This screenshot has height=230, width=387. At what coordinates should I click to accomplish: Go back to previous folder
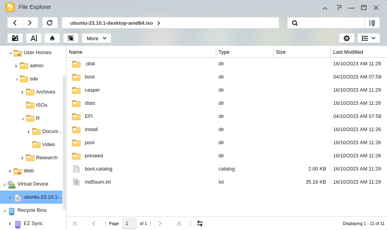coord(15,23)
